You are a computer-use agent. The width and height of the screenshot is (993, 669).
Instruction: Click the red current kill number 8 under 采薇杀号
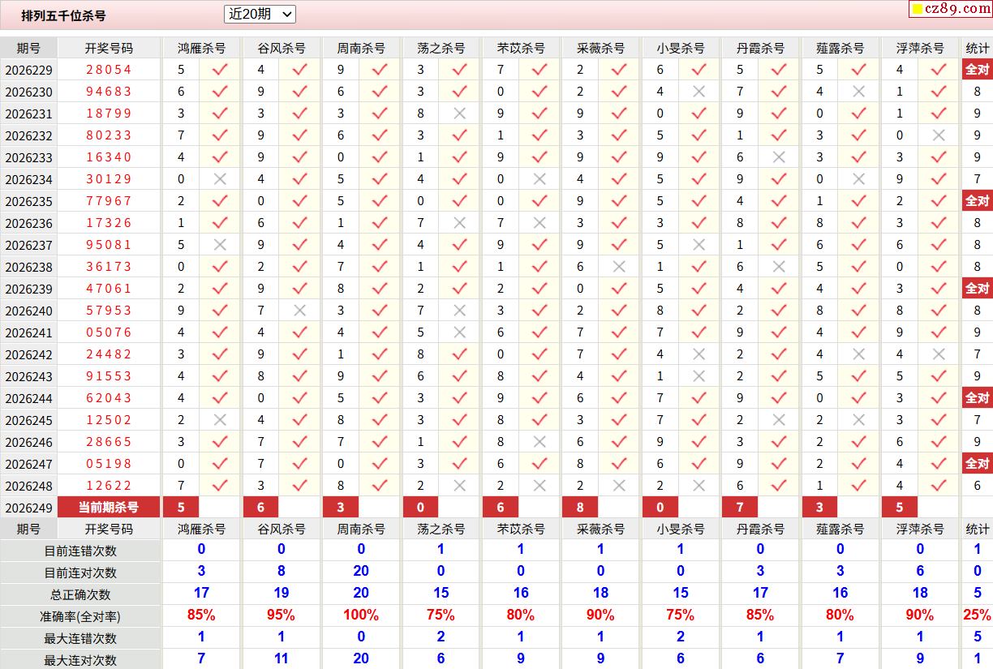click(580, 508)
